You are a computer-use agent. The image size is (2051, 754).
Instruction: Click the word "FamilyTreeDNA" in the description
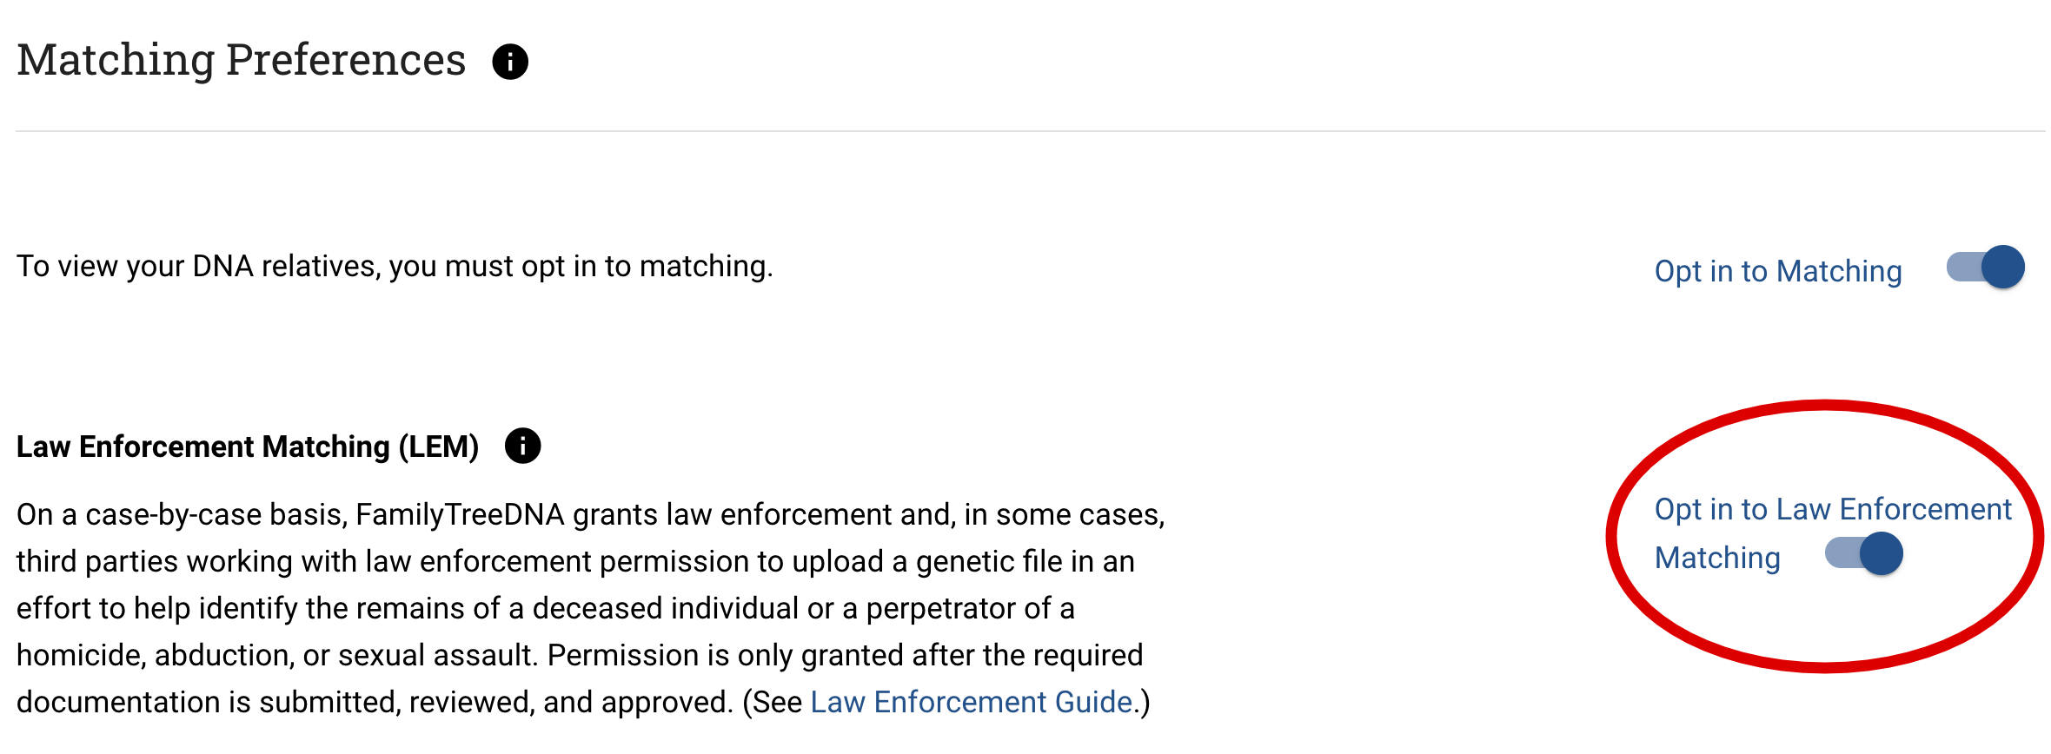[460, 514]
